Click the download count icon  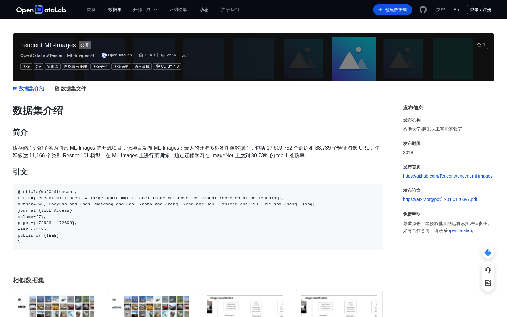184,55
